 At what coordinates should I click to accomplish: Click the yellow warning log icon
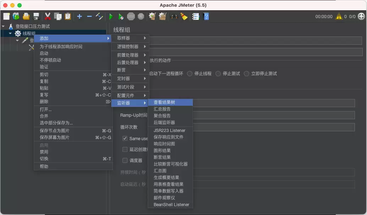pyautogui.click(x=339, y=16)
